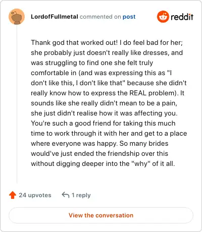Click the "Thank god that worked out!" sentence
The image size is (202, 232).
[74, 42]
